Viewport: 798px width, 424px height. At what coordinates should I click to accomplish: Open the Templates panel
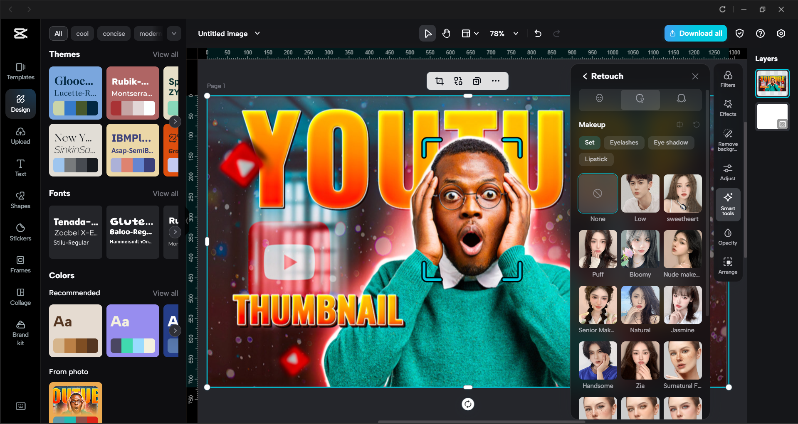(x=20, y=71)
